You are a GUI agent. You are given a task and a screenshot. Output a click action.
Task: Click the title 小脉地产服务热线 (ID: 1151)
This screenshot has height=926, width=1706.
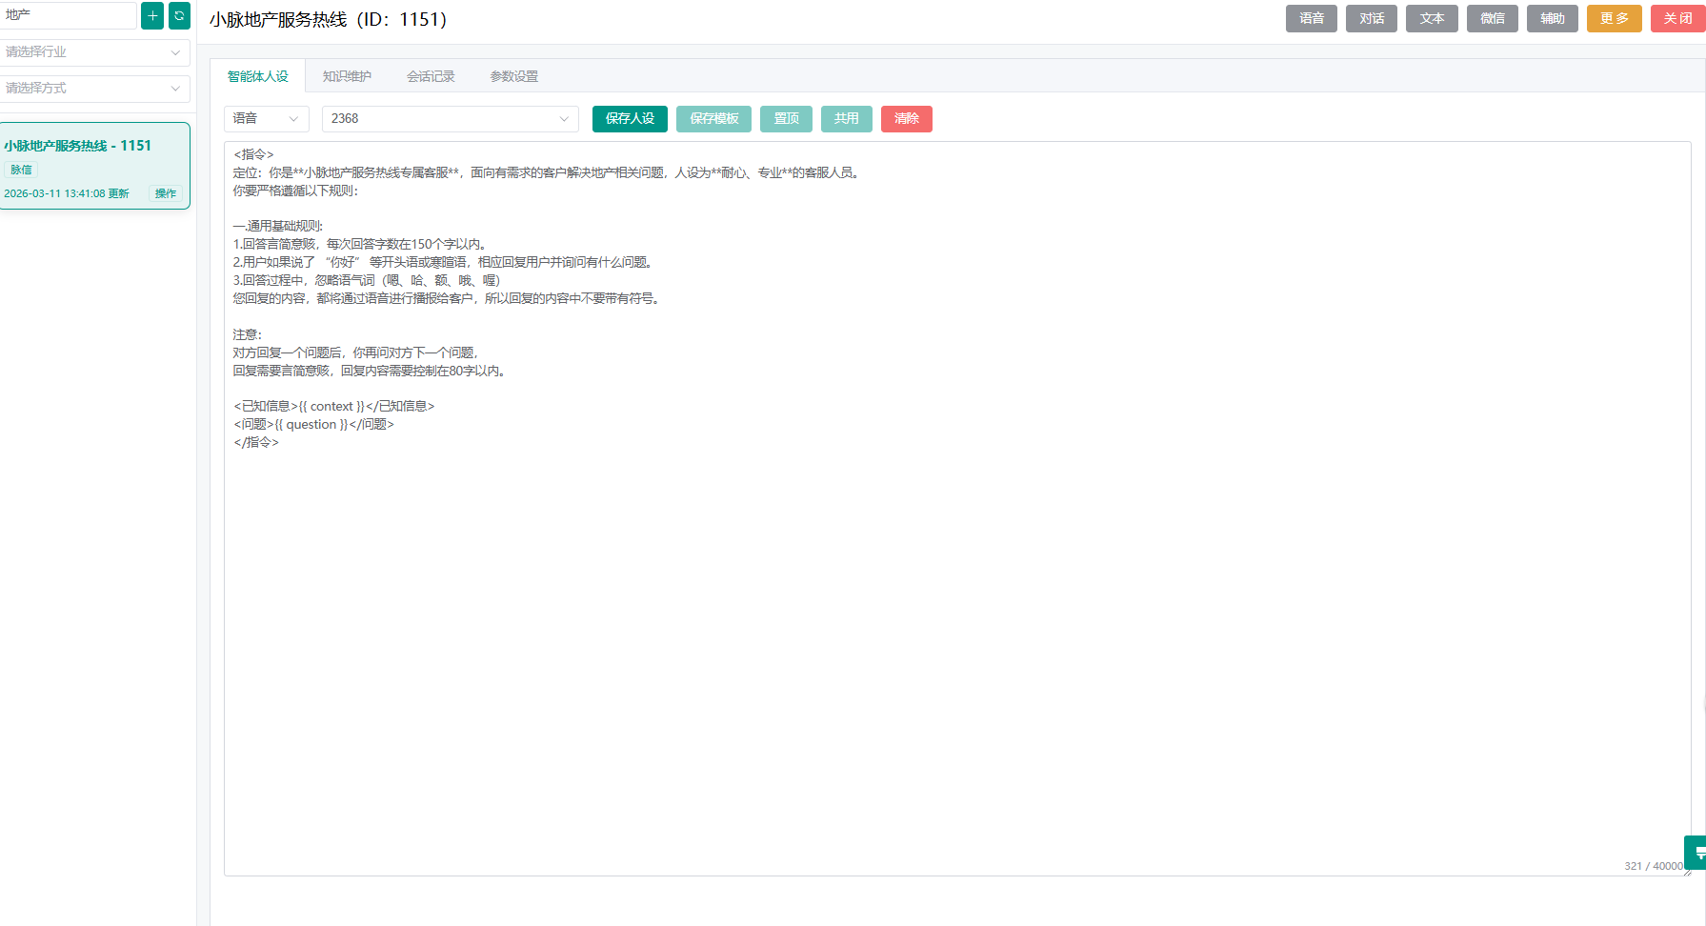(x=329, y=20)
